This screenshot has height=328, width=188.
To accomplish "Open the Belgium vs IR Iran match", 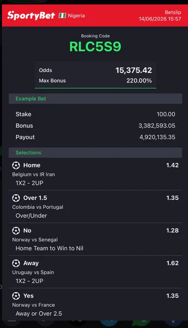I will pos(33,175).
